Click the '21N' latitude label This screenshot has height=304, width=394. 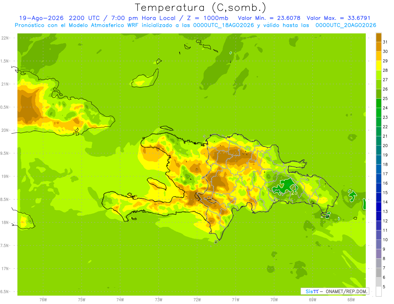click(x=5, y=84)
